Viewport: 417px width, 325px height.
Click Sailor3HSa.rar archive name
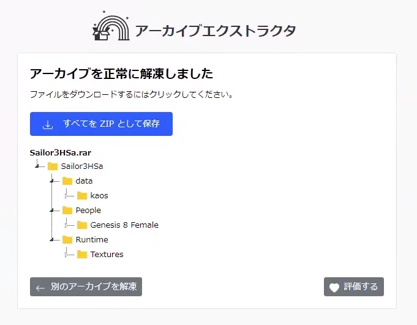click(61, 153)
